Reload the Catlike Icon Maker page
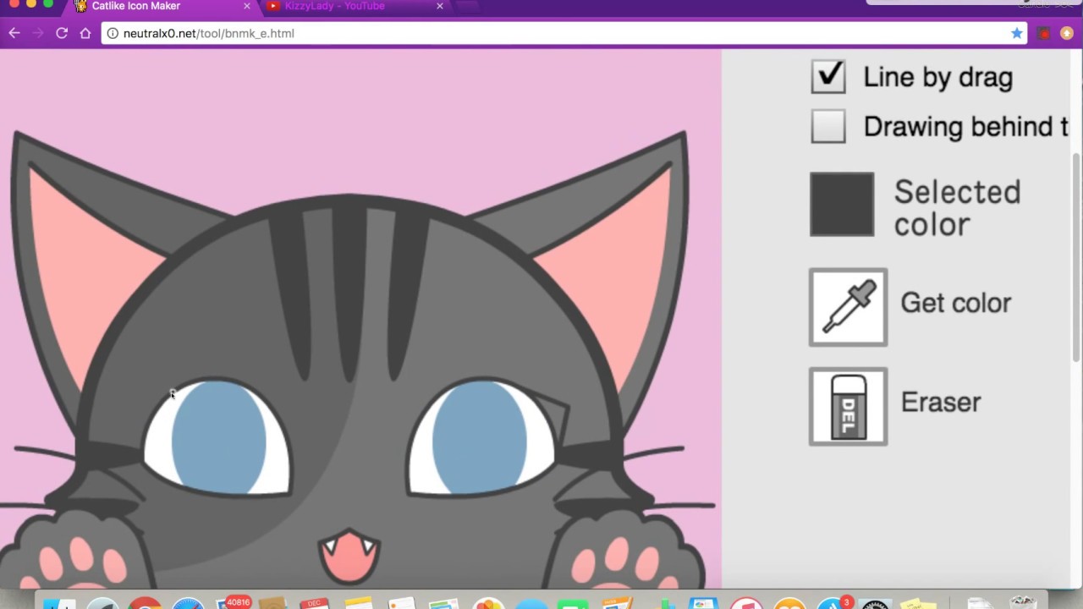This screenshot has width=1083, height=609. pos(61,33)
